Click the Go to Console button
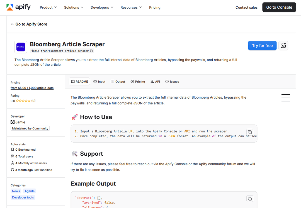 279,7
